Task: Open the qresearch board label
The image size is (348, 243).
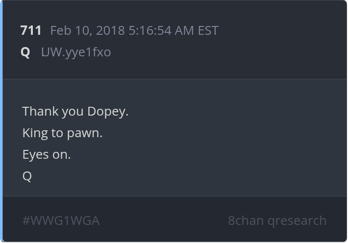Action: click(x=298, y=220)
